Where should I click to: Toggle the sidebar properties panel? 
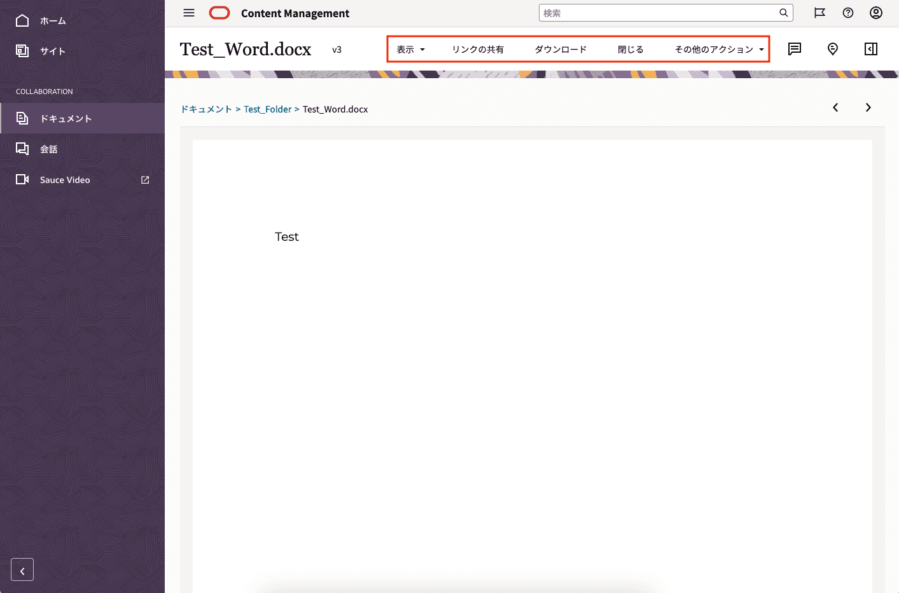click(871, 49)
